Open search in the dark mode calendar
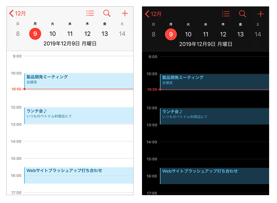 coord(243,14)
